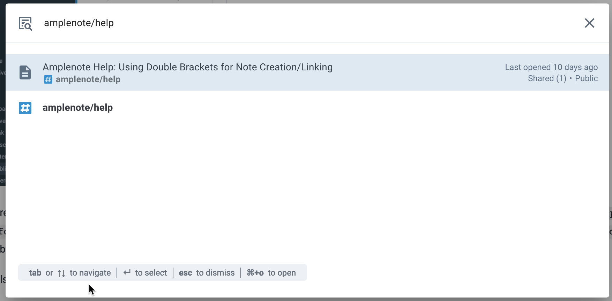Image resolution: width=612 pixels, height=301 pixels.
Task: Click the to open hint text
Action: (x=282, y=273)
